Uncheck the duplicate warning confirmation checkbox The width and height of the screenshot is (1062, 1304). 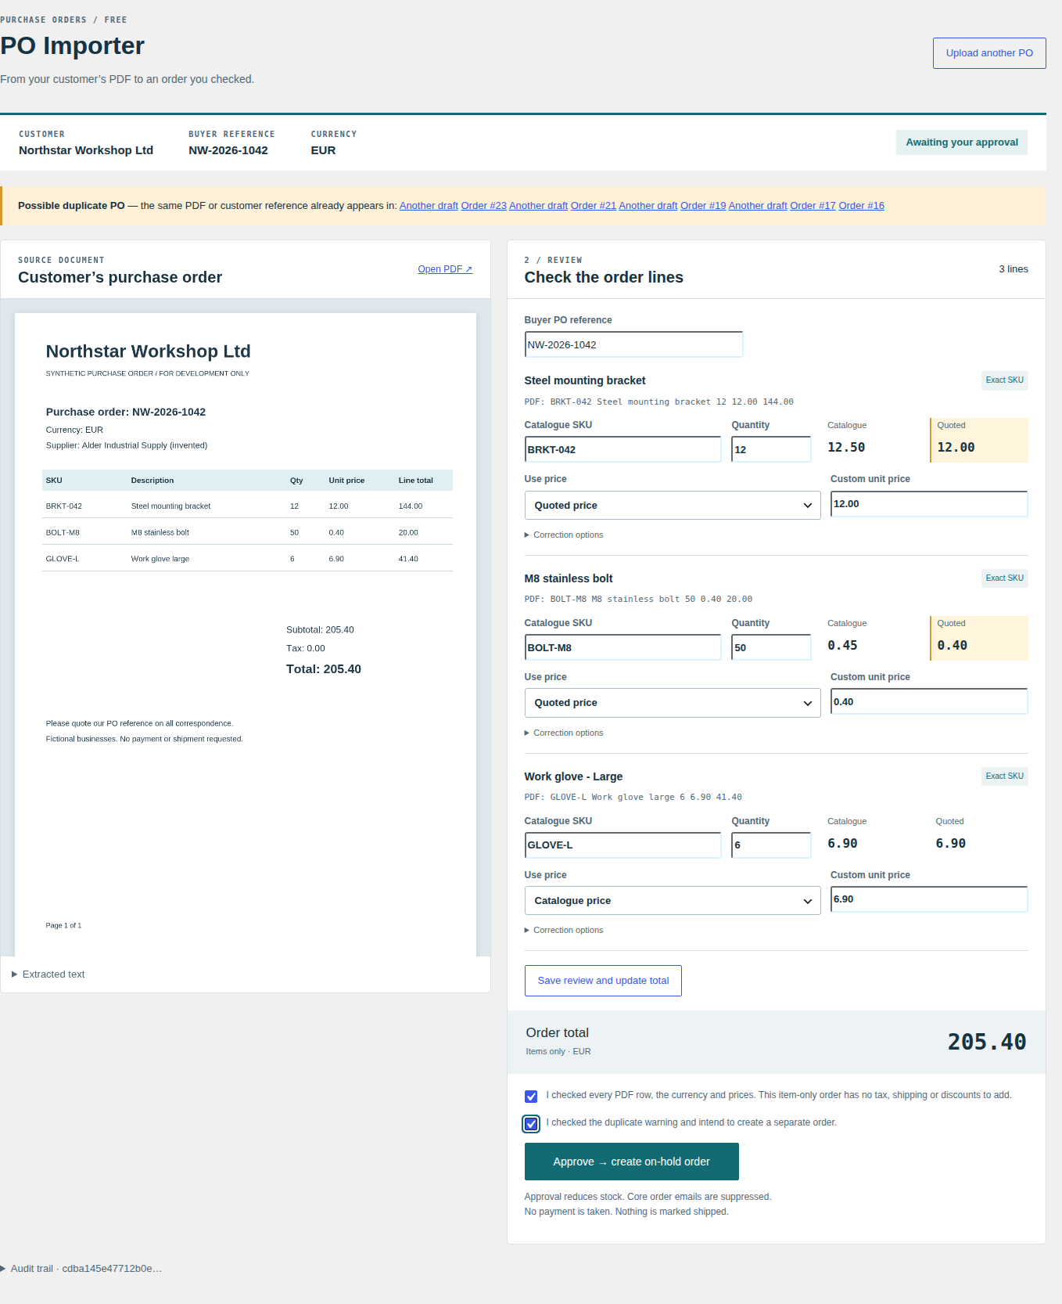click(531, 1124)
